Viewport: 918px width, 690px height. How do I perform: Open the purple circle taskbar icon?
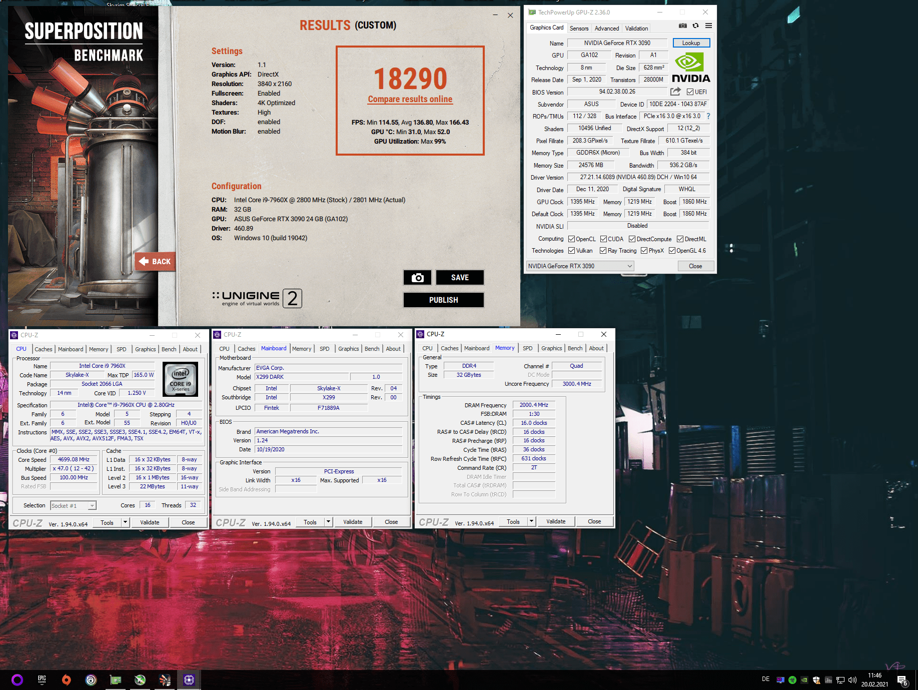[x=17, y=679]
